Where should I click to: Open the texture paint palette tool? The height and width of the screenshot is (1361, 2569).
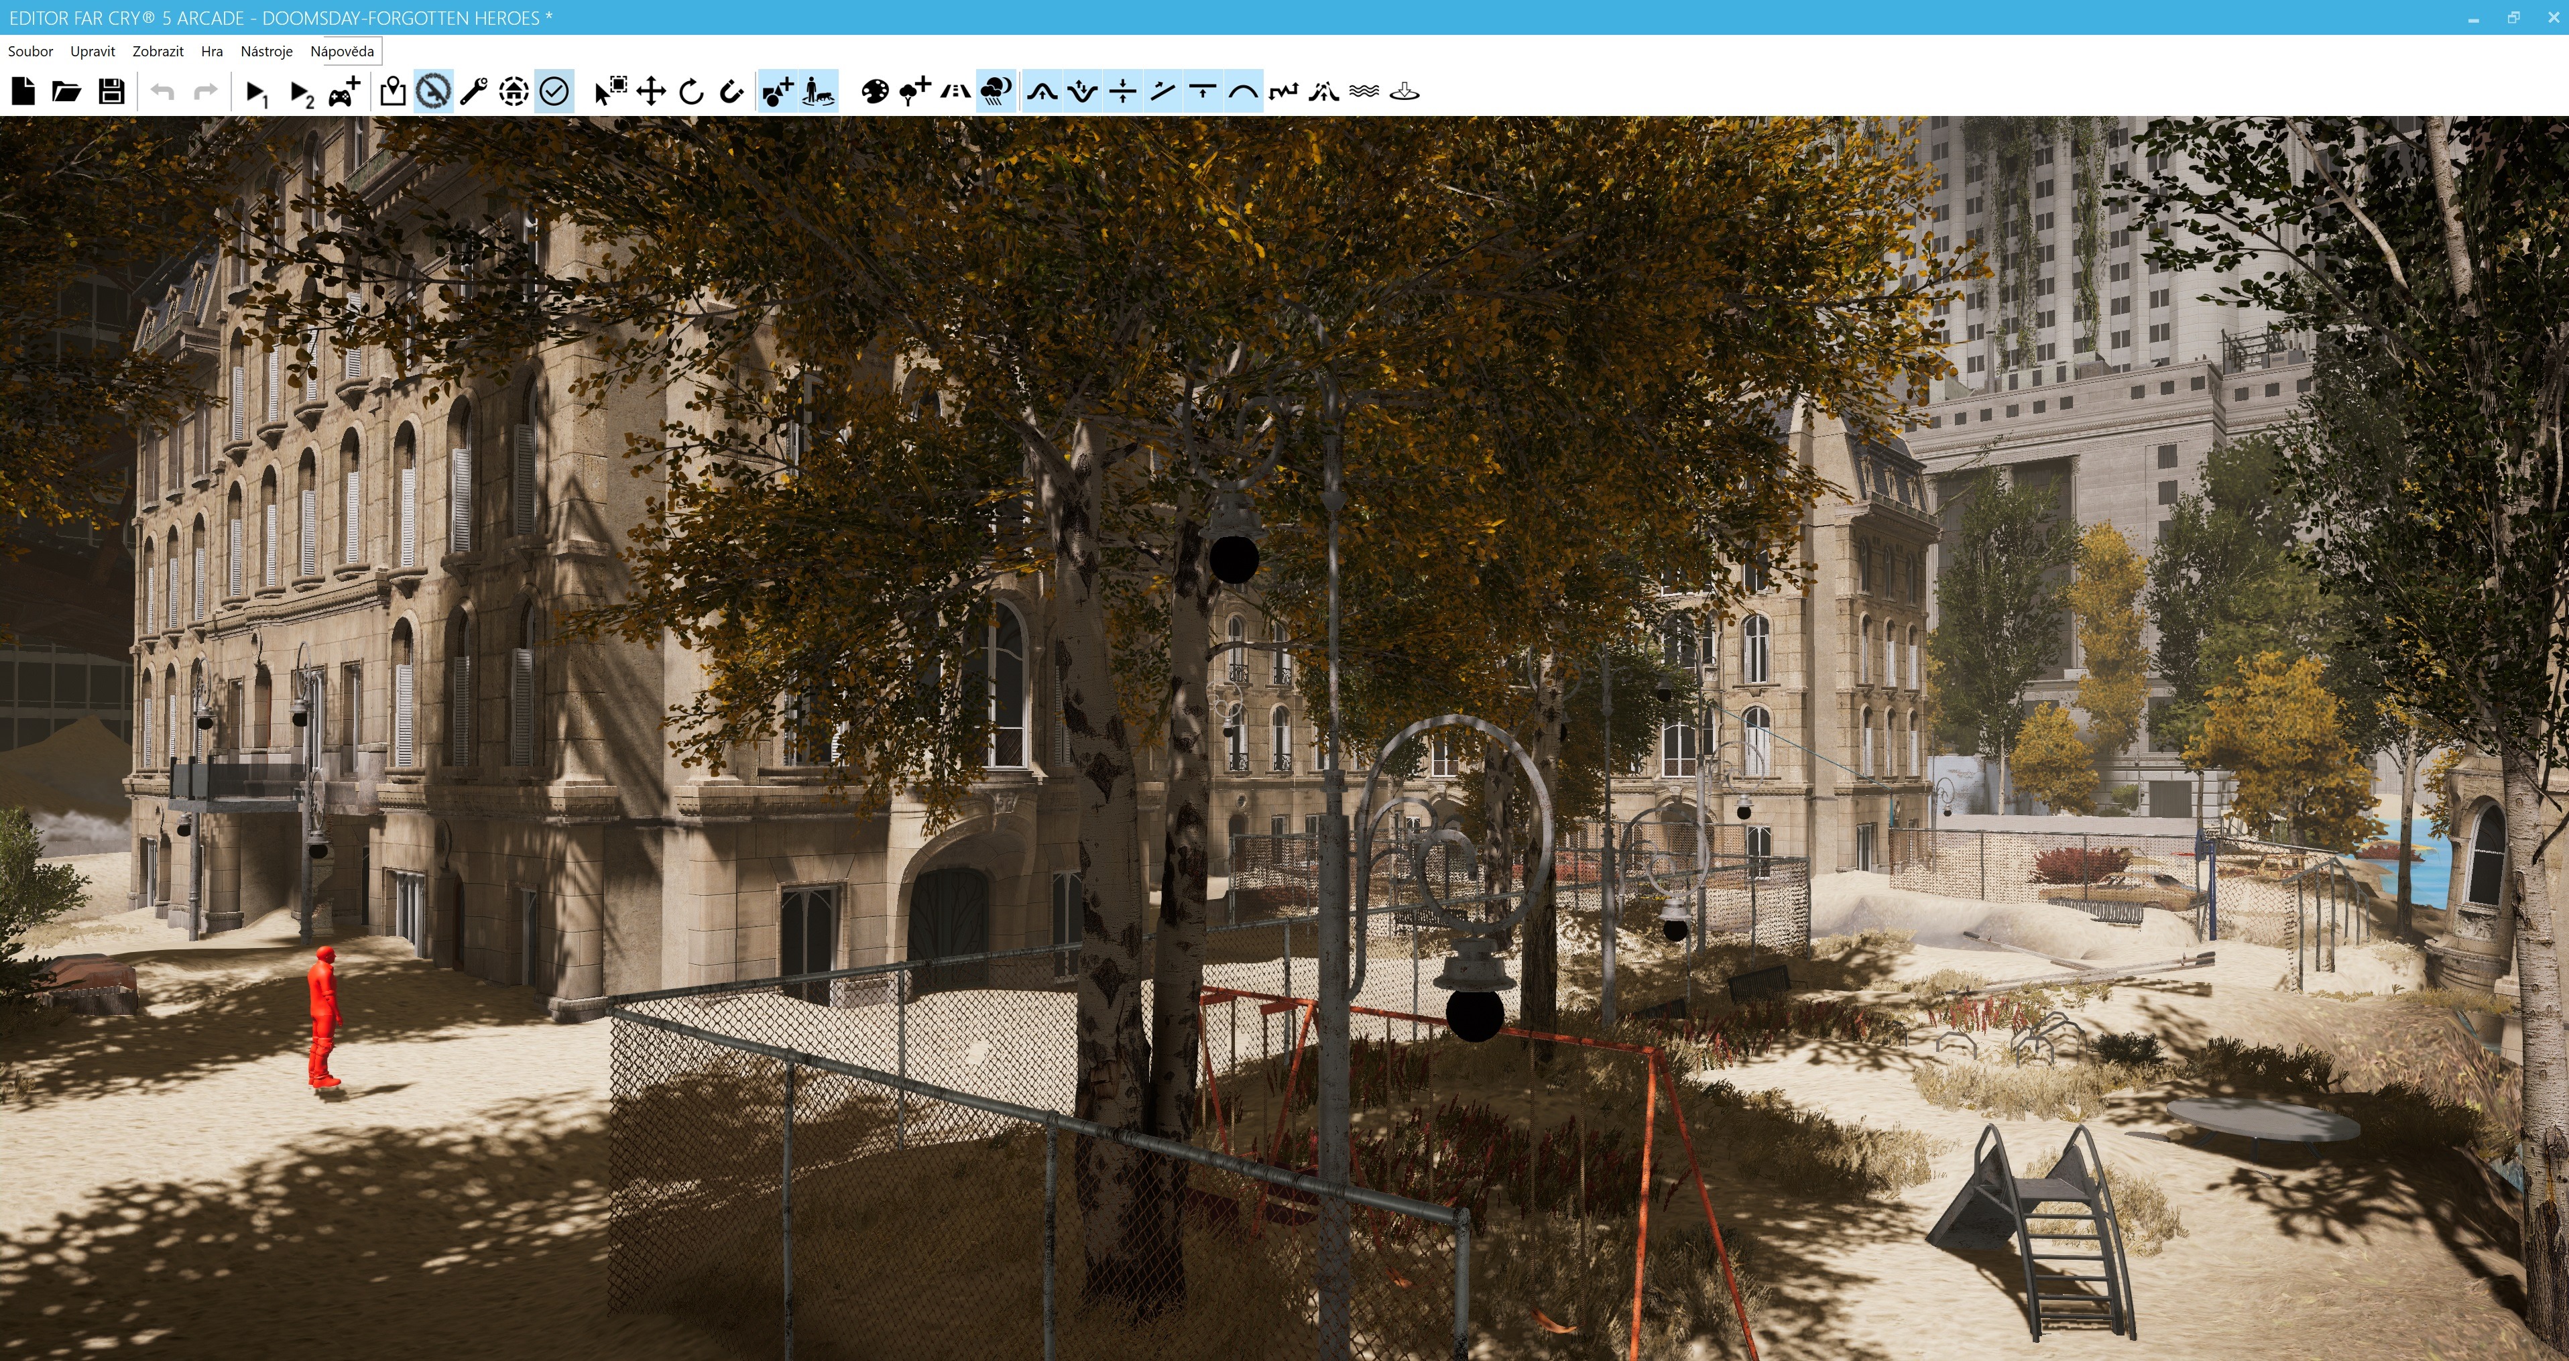coord(875,92)
